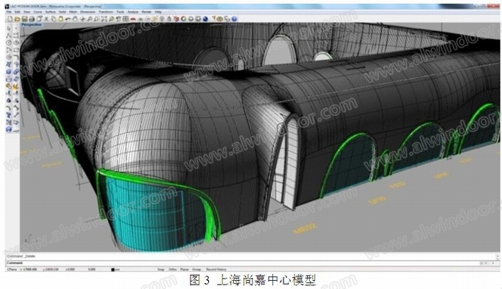The width and height of the screenshot is (502, 289).
Task: Select the Explode tool in sidebar
Action: point(16,87)
